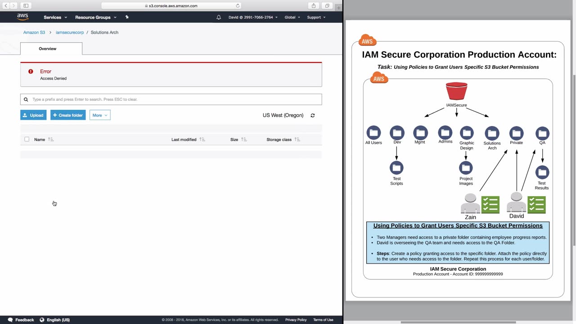The height and width of the screenshot is (324, 576).
Task: Click the Safari address bar
Action: 171,6
